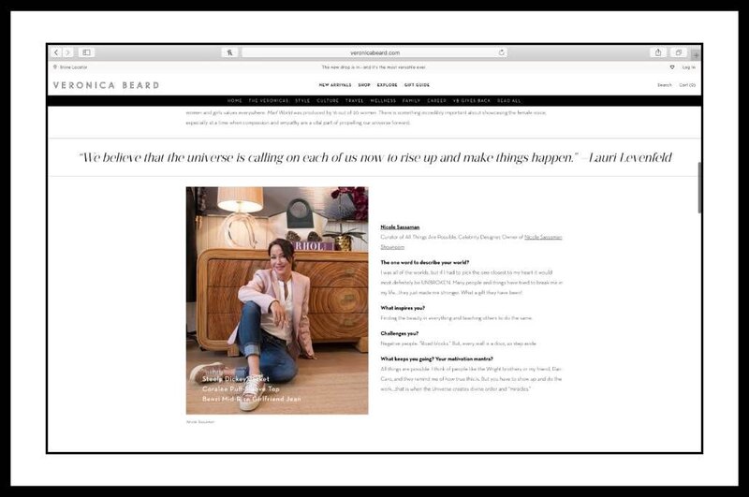Open the Gift Guide menu
The width and height of the screenshot is (749, 497).
point(417,85)
